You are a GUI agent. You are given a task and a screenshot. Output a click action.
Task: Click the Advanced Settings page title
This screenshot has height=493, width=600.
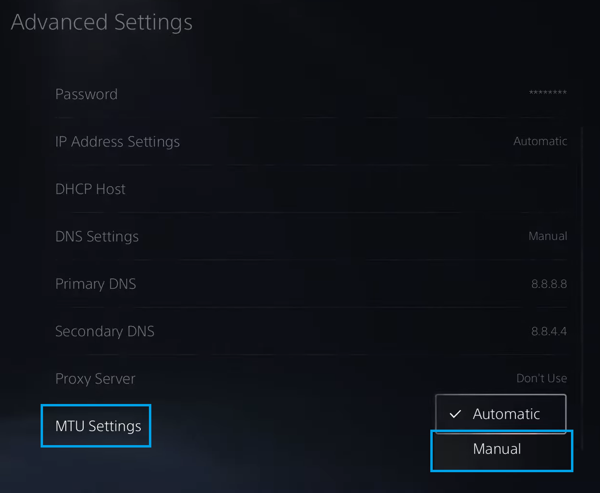click(102, 22)
